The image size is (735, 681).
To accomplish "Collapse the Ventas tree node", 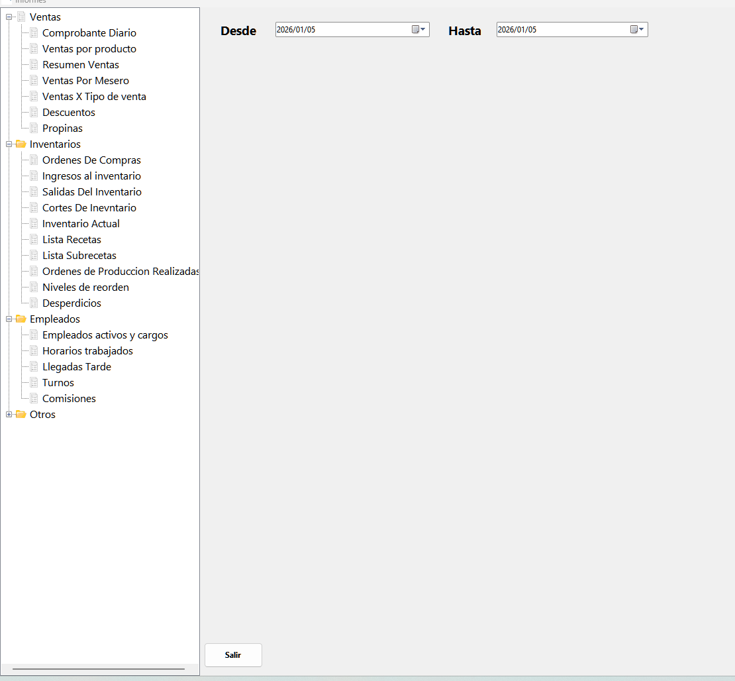I will coord(9,17).
